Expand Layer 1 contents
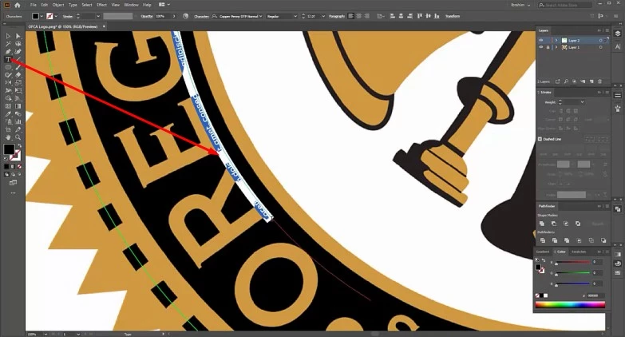Screen dimensions: 625x337 (x=556, y=47)
